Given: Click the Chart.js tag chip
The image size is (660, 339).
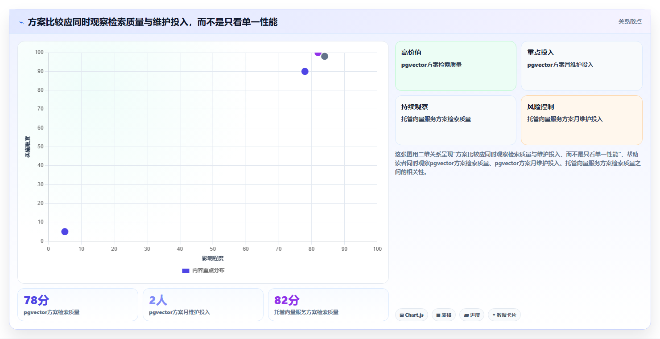Looking at the screenshot, I should (x=411, y=315).
